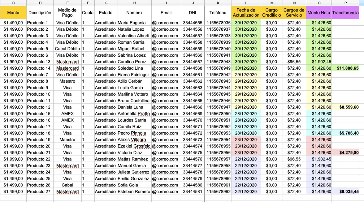Click $96,55 service charge for Carolina Perez
364x202 pixels.
(x=294, y=62)
